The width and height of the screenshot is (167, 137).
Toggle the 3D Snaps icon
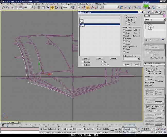(83, 7)
